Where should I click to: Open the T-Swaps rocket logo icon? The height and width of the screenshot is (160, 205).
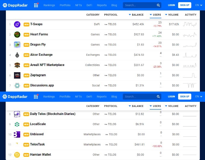point(17,24)
